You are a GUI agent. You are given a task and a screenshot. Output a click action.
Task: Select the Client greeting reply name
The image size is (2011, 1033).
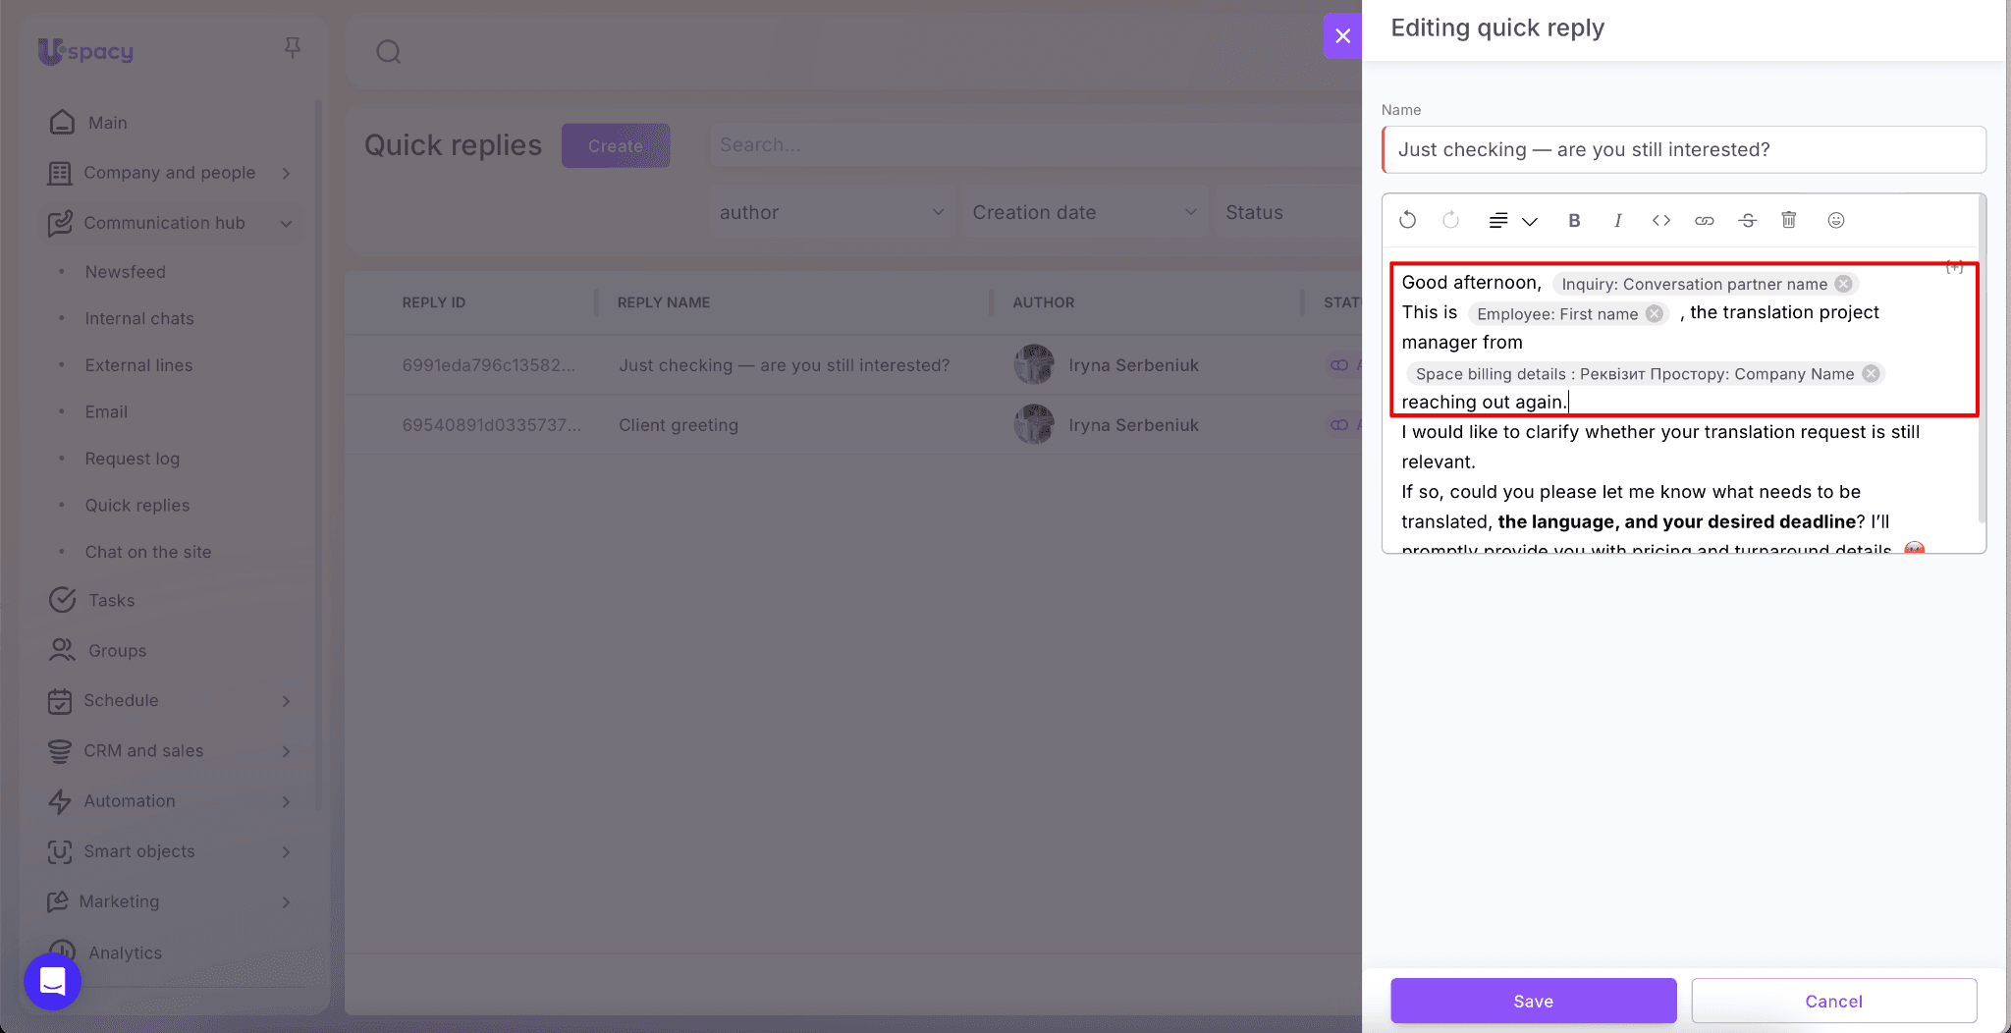pos(679,425)
